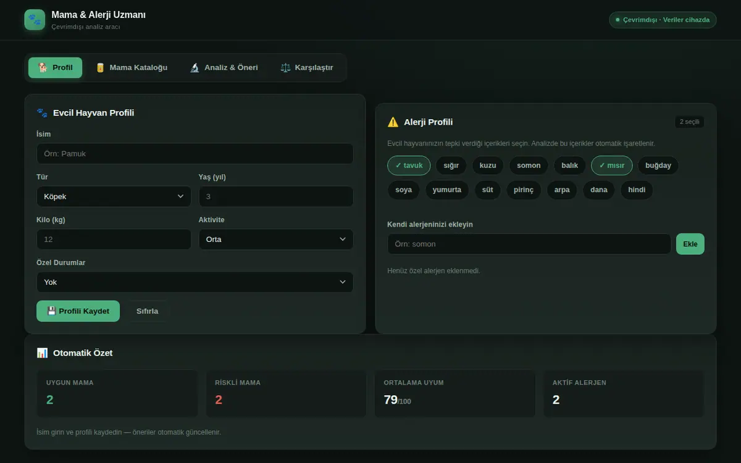Image resolution: width=741 pixels, height=463 pixels.
Task: Select the kuzu allergen chip
Action: 488,165
